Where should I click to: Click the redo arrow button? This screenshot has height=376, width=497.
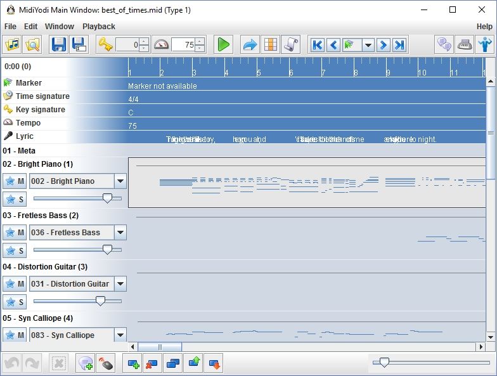tap(32, 363)
